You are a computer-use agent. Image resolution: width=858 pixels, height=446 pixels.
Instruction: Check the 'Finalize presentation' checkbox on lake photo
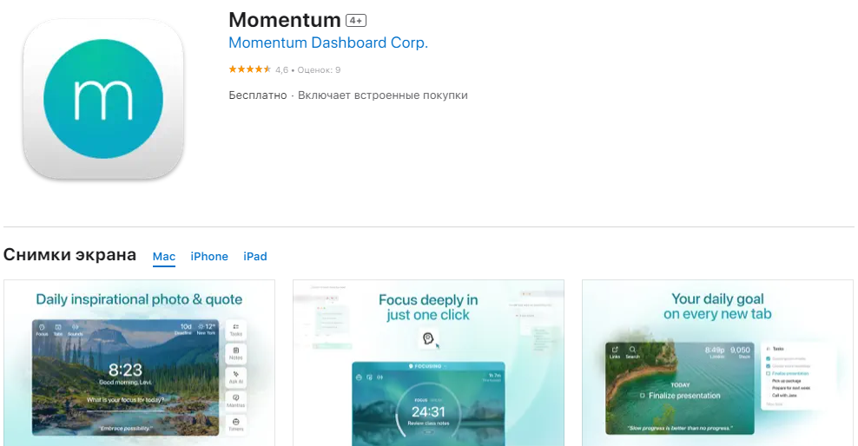[642, 396]
